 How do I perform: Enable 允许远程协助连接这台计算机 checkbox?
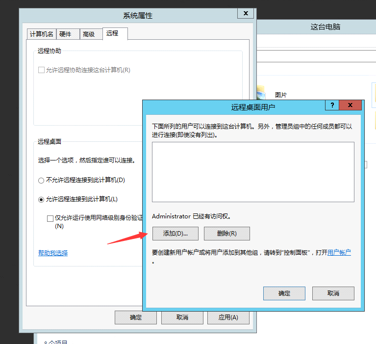pyautogui.click(x=42, y=70)
